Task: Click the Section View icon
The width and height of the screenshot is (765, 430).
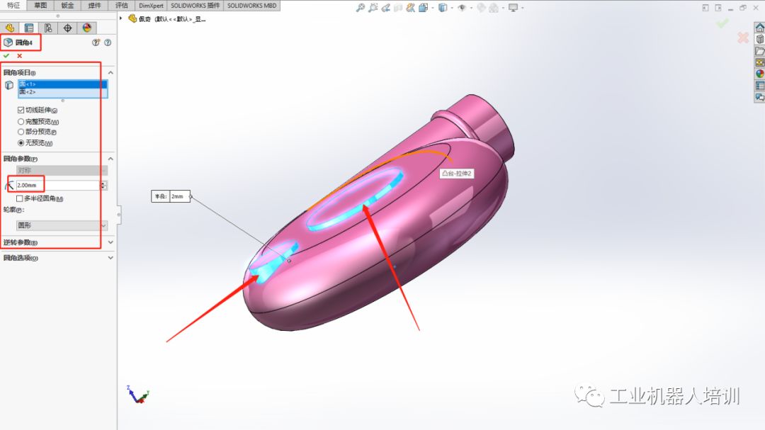Action: coord(398,7)
